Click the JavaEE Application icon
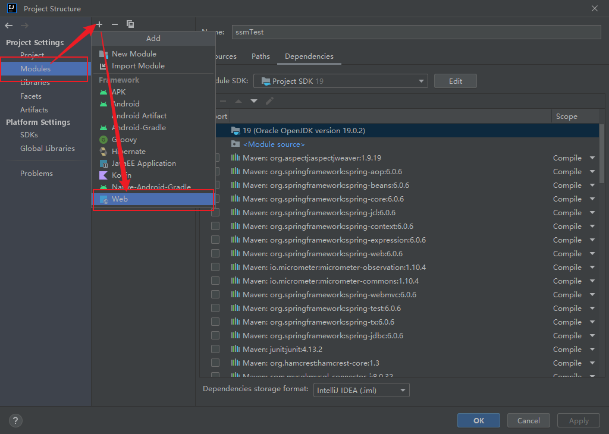 103,163
